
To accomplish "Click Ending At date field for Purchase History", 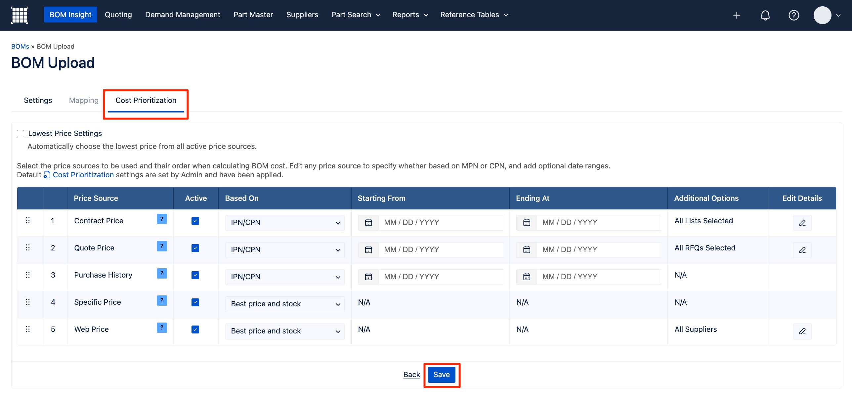I will pos(599,277).
